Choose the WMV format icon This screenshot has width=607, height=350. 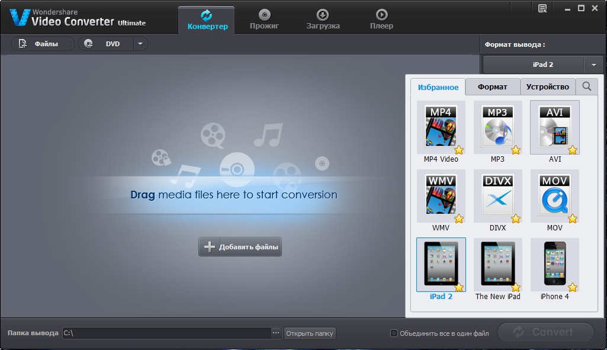pyautogui.click(x=441, y=195)
